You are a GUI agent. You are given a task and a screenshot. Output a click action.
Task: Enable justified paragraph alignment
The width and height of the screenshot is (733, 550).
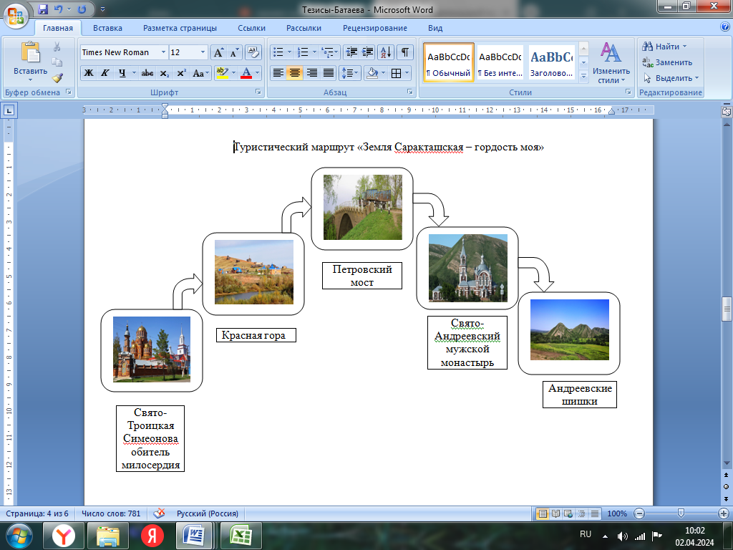329,73
